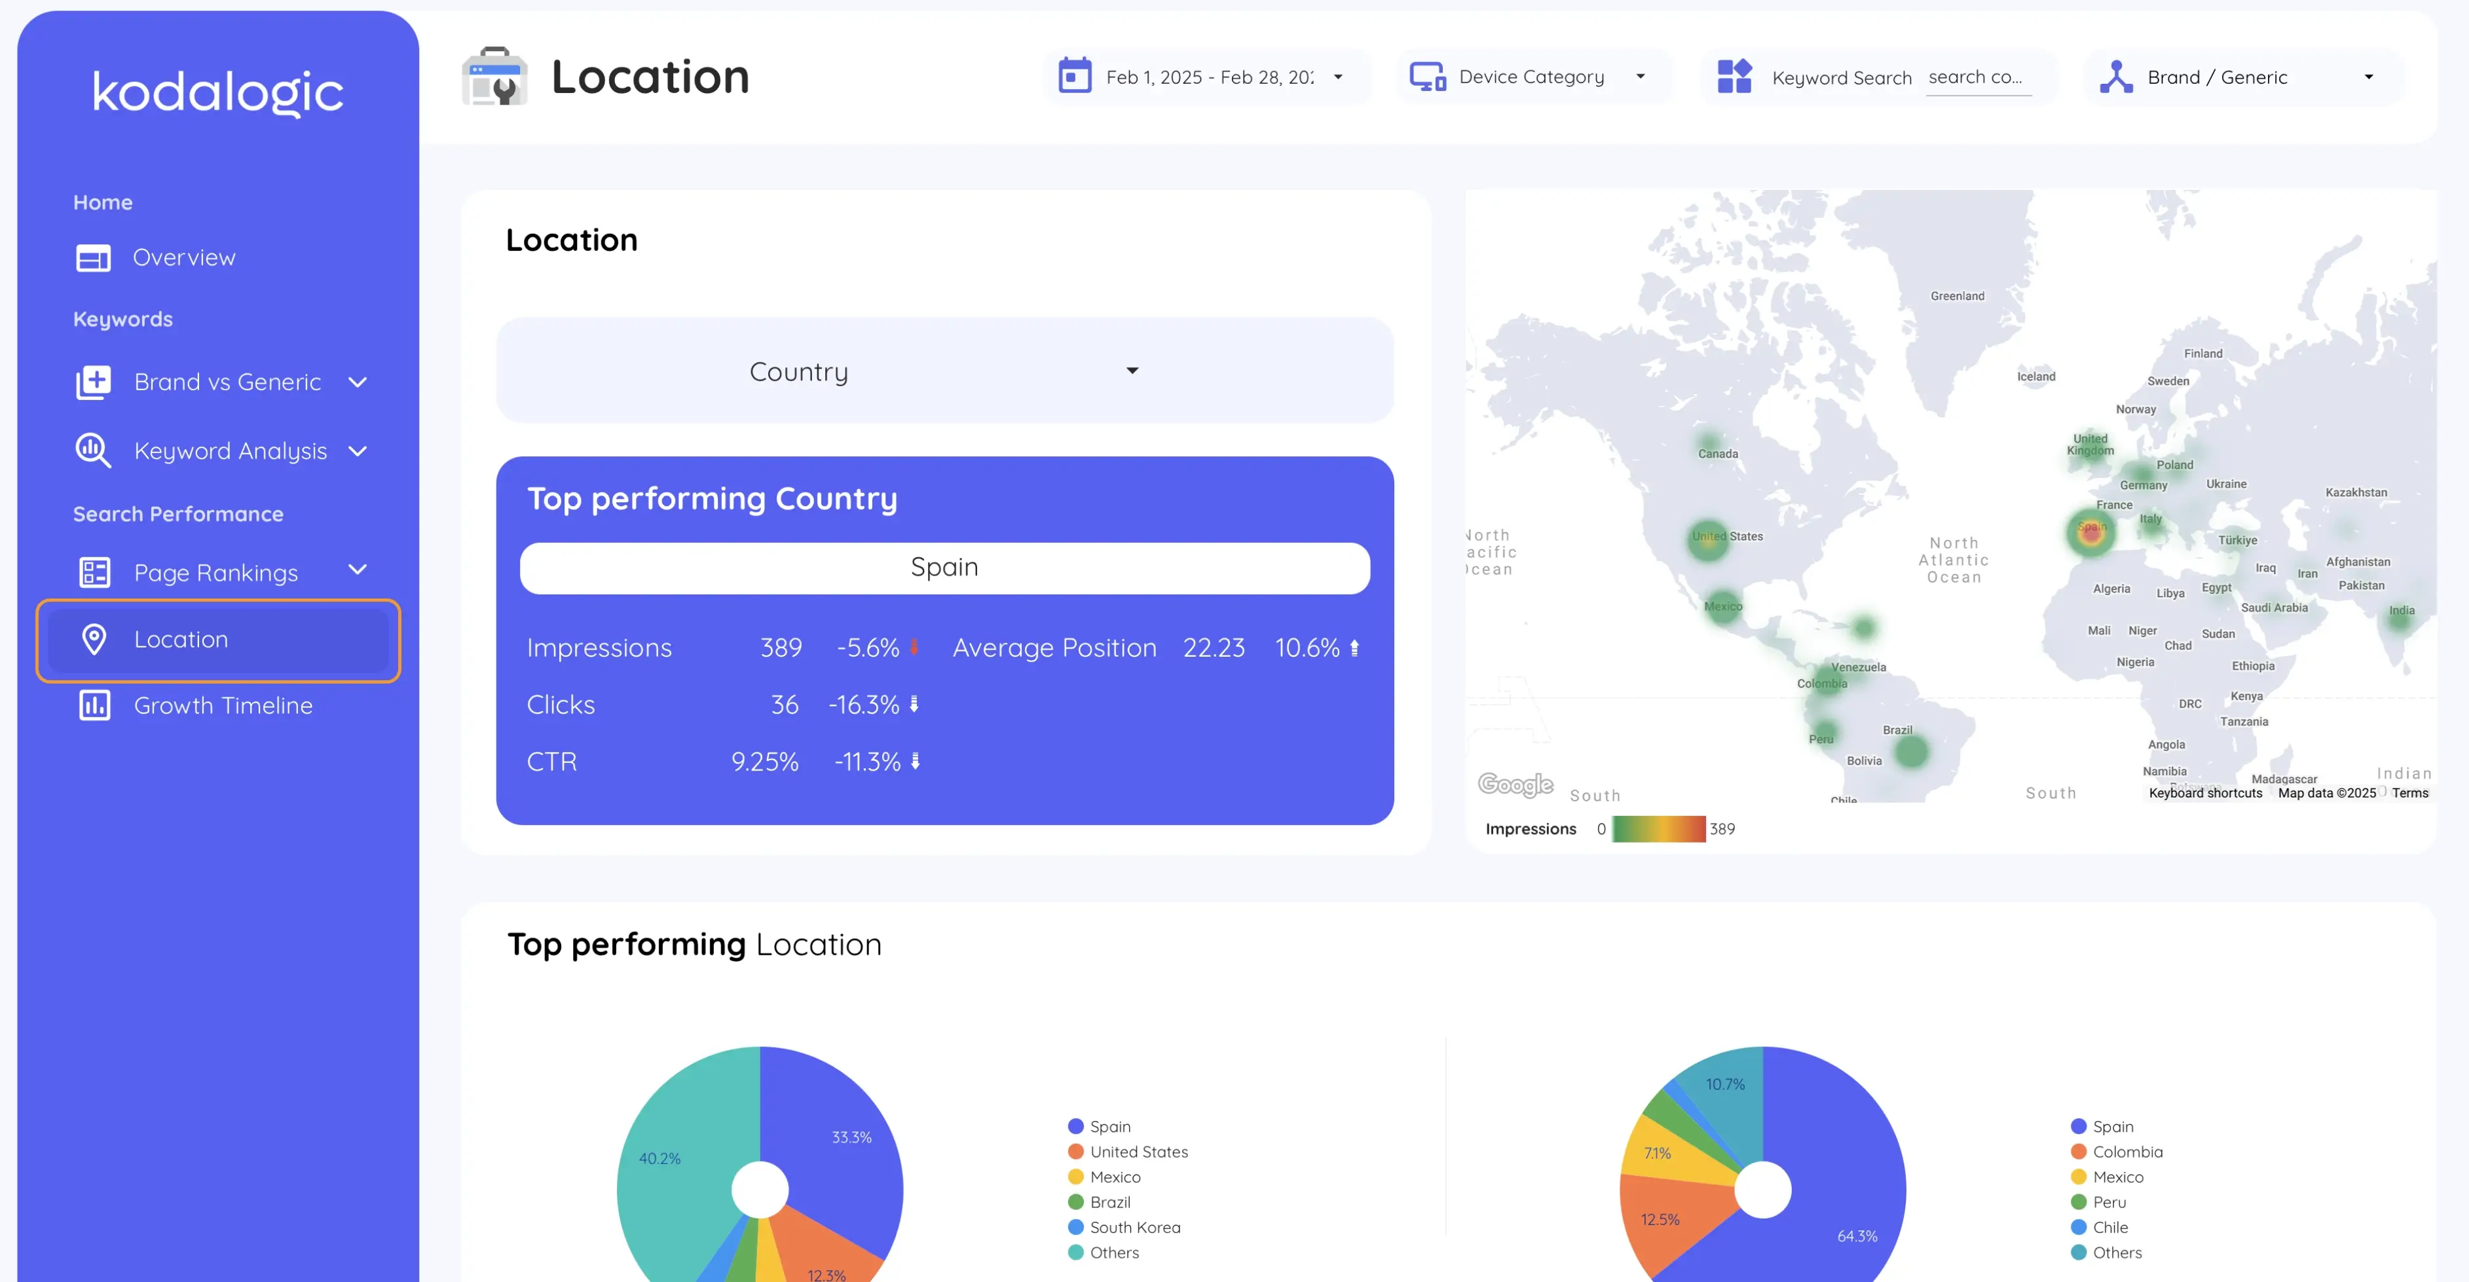Click the Chile legend entry

2099,1228
